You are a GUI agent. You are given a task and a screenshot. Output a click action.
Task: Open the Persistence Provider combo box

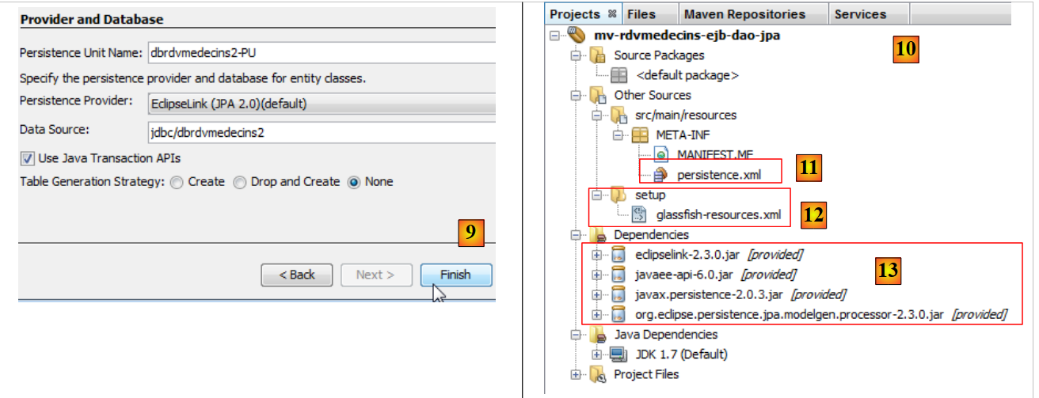point(321,104)
